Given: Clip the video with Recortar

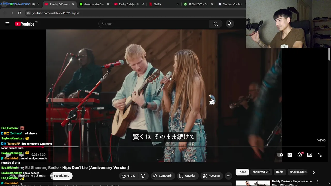Looking at the screenshot, I should tap(212, 176).
